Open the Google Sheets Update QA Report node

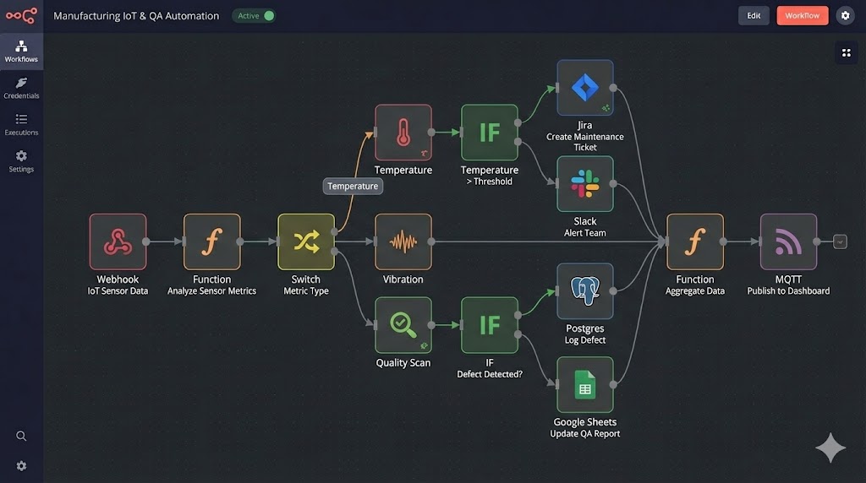click(584, 385)
